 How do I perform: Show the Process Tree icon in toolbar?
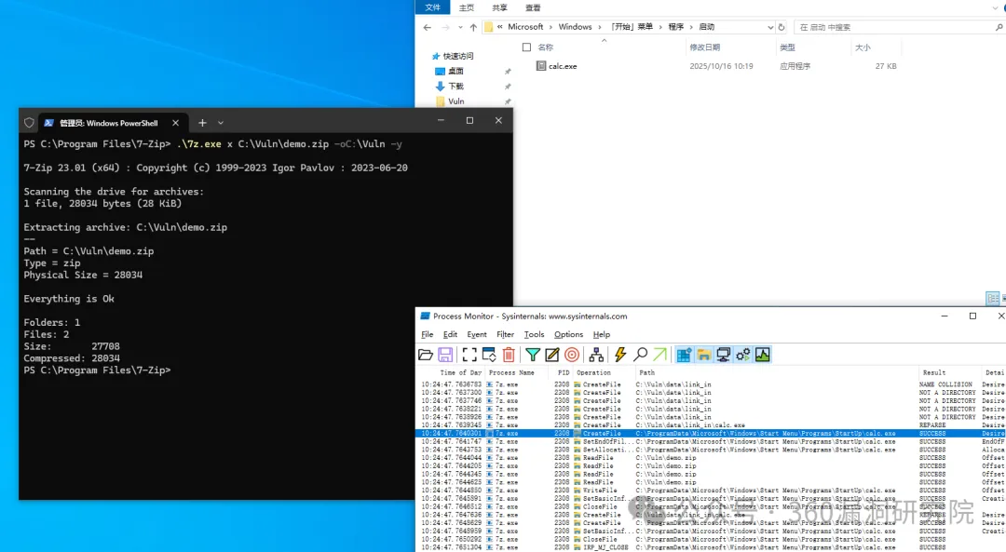point(595,355)
